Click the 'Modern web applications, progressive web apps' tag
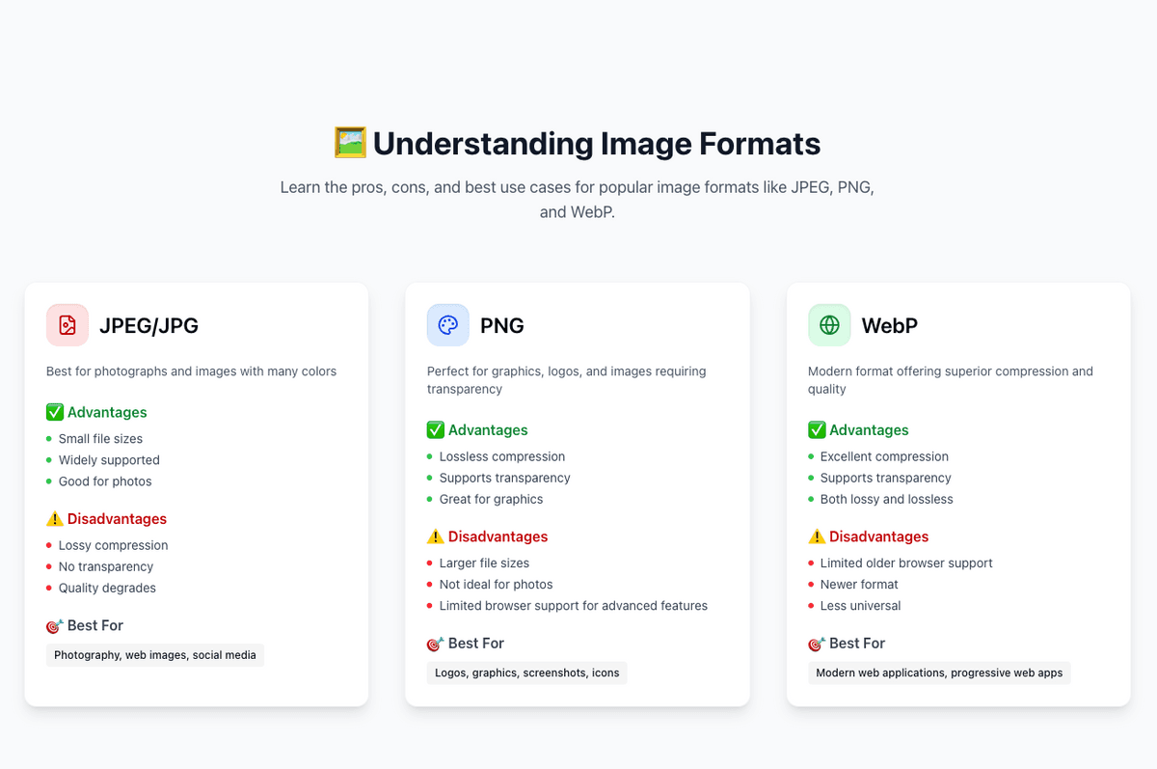Viewport: 1157px width, 769px height. pos(939,673)
